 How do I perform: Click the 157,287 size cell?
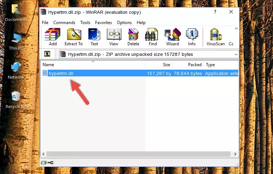(159, 73)
